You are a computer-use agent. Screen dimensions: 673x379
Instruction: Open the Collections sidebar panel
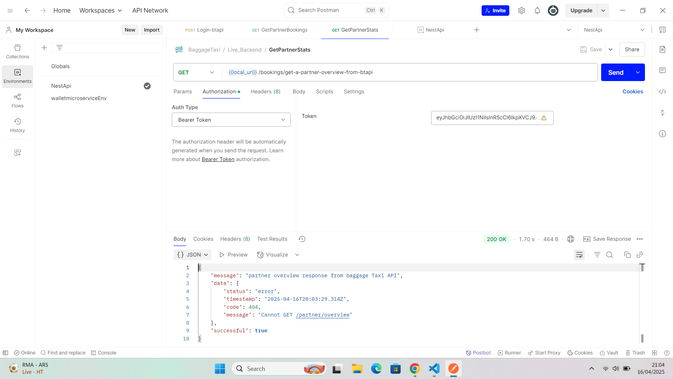point(18,52)
